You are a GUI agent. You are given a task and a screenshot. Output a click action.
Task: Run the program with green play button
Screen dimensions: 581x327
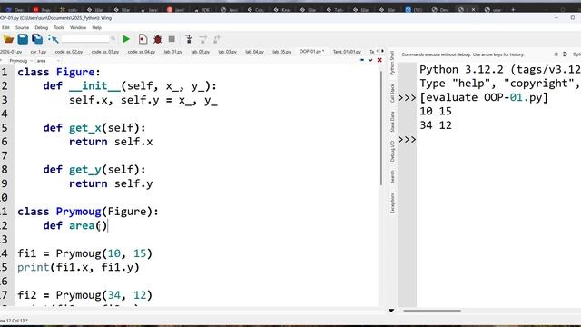(126, 39)
